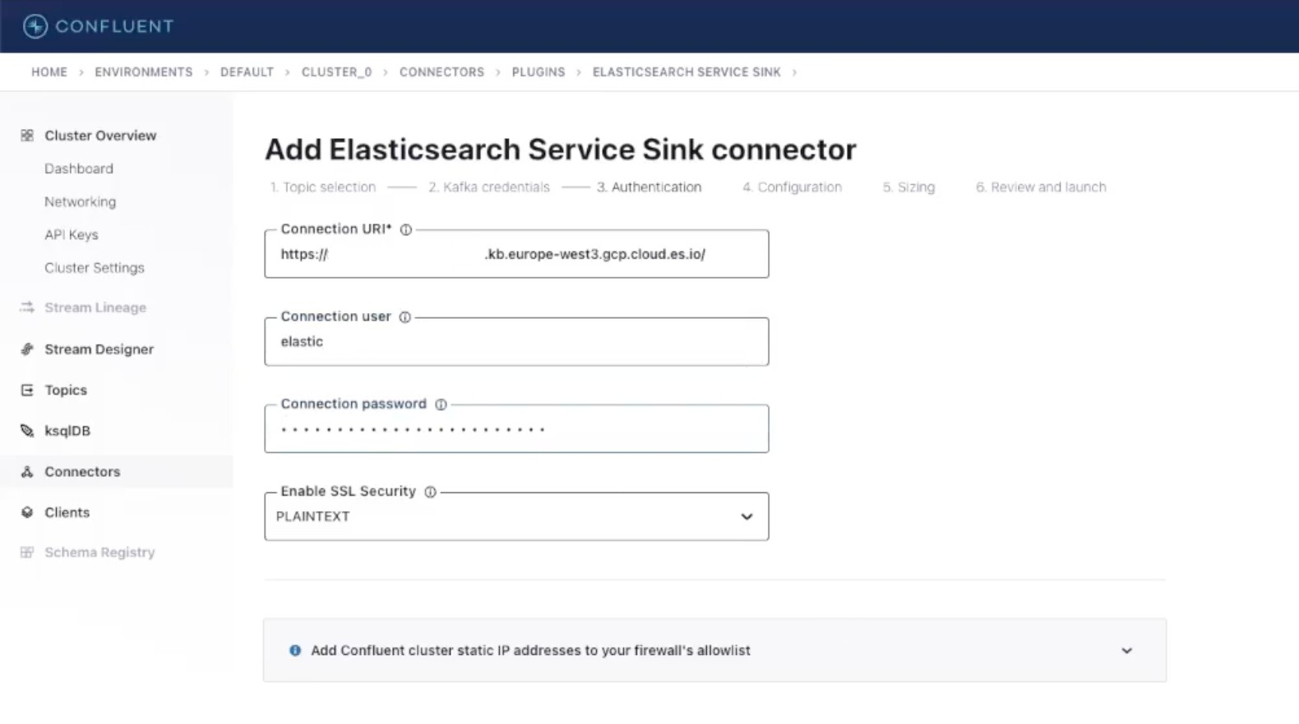Click the Connectors sidebar icon

27,472
